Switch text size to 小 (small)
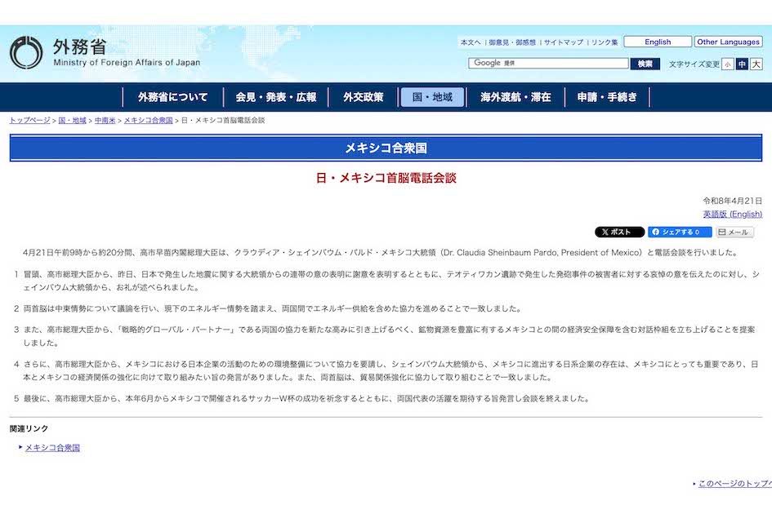Screen dimensions: 772x514 click(726, 63)
